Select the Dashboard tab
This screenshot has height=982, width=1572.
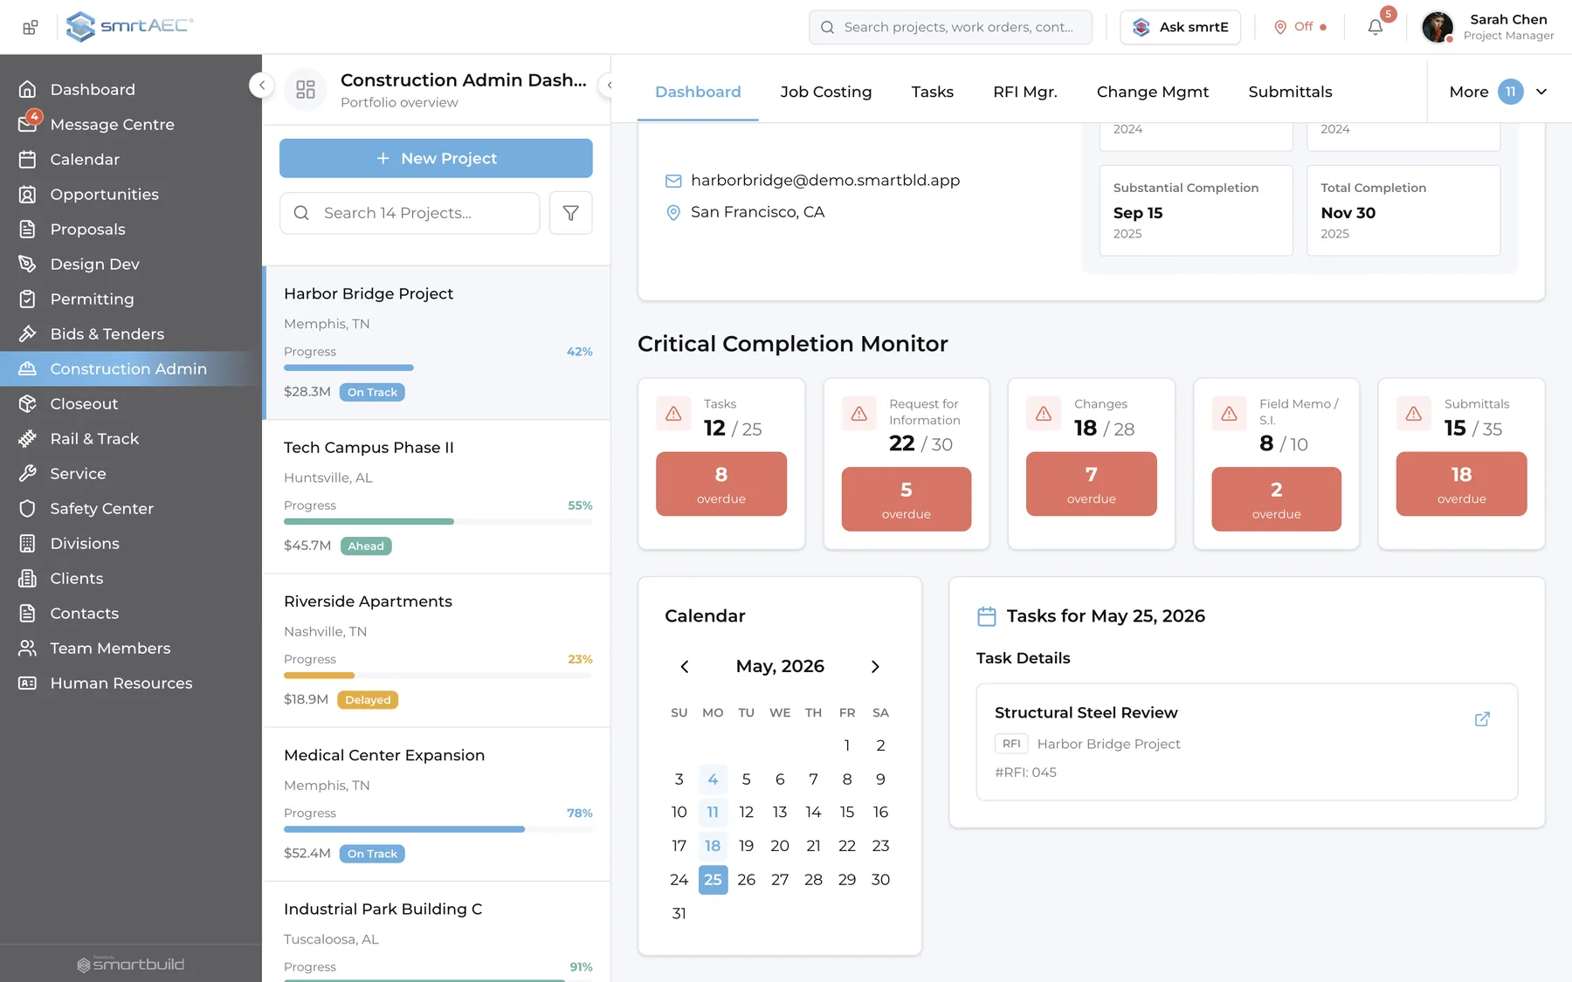(698, 92)
